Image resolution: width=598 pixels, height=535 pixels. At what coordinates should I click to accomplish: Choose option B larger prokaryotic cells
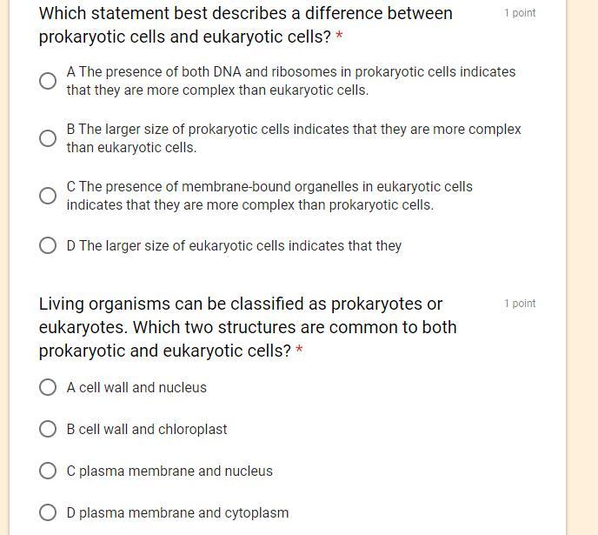pos(48,138)
